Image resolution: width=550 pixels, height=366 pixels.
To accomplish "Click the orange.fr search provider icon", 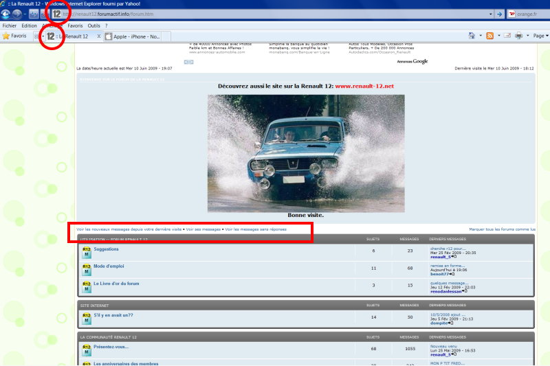I will point(511,14).
